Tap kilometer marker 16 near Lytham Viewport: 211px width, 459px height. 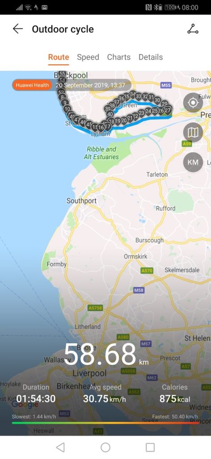pyautogui.click(x=101, y=127)
